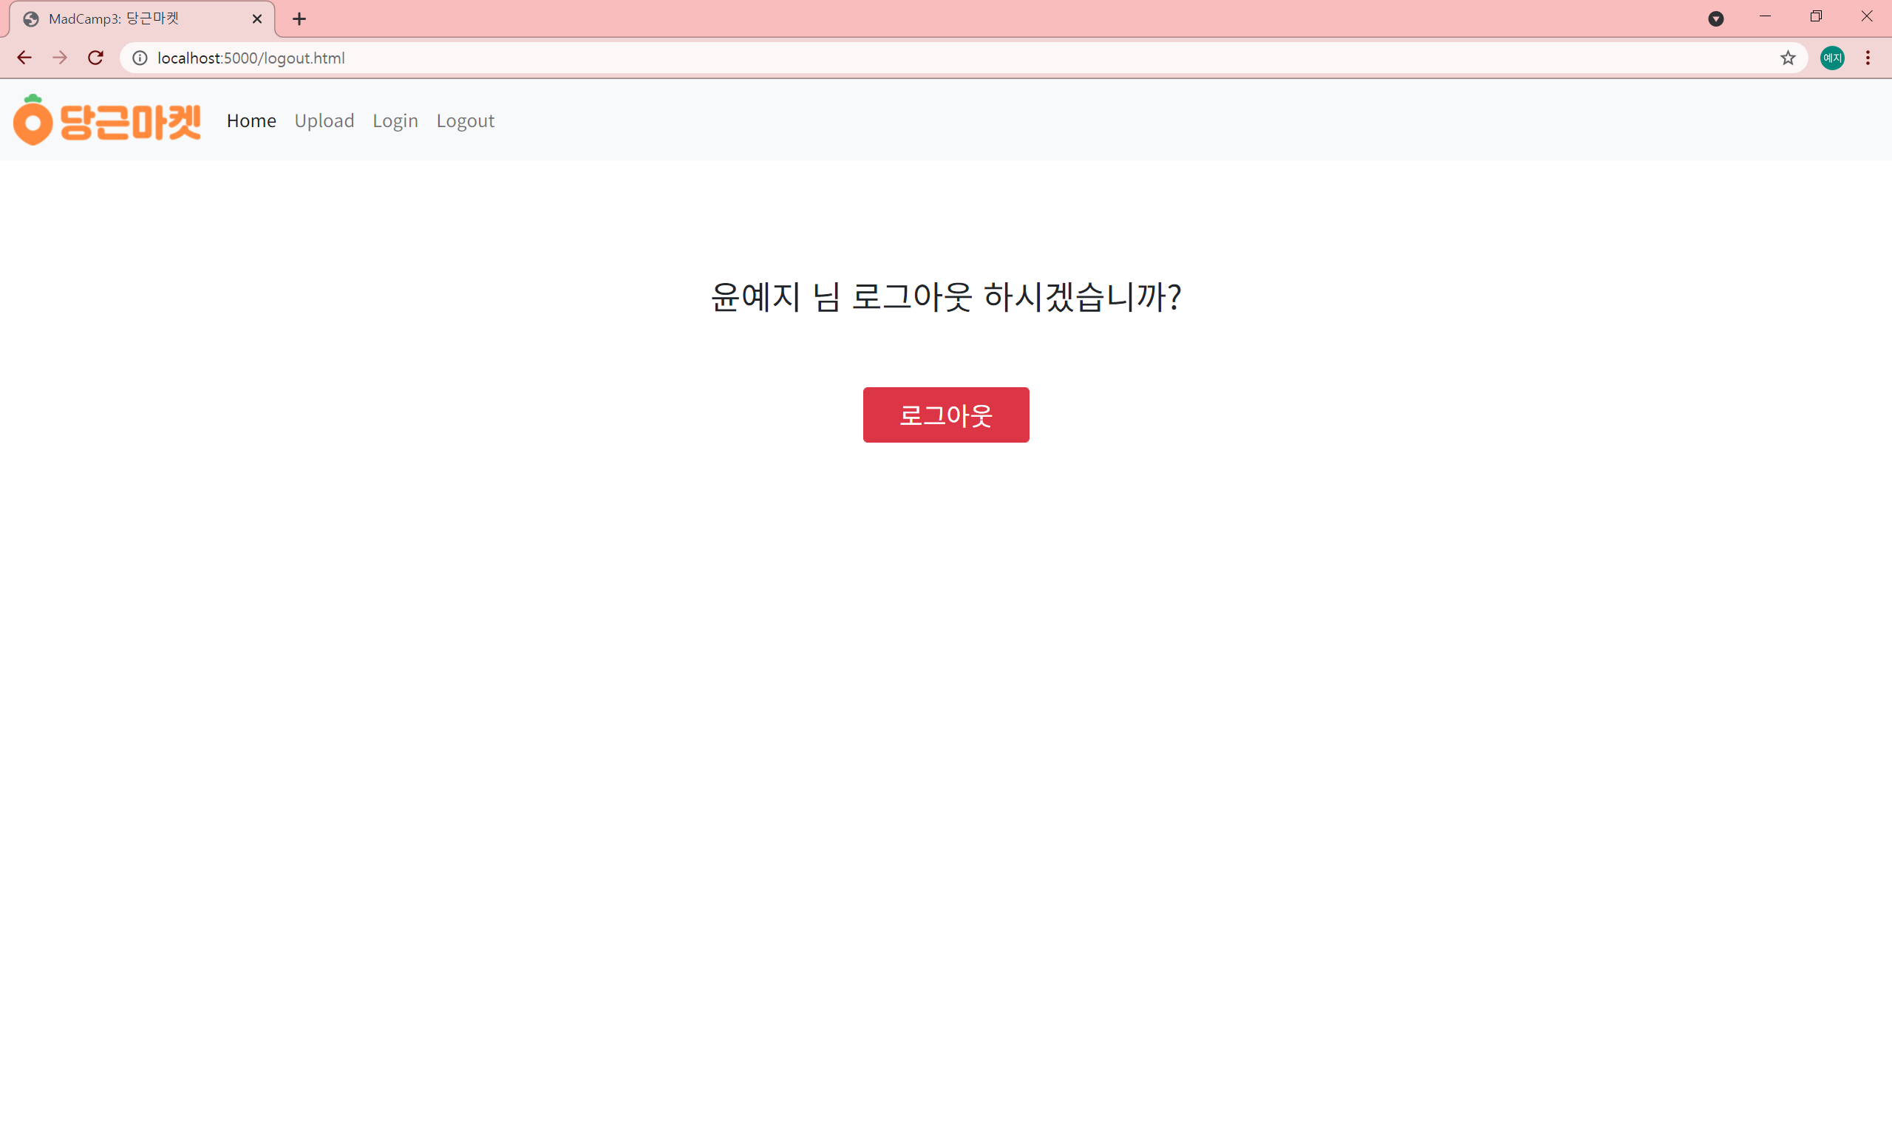
Task: Click Logout in the navbar
Action: tap(465, 120)
